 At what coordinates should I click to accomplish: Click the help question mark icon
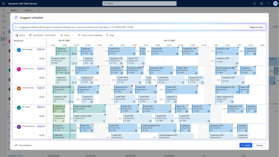[268, 4]
